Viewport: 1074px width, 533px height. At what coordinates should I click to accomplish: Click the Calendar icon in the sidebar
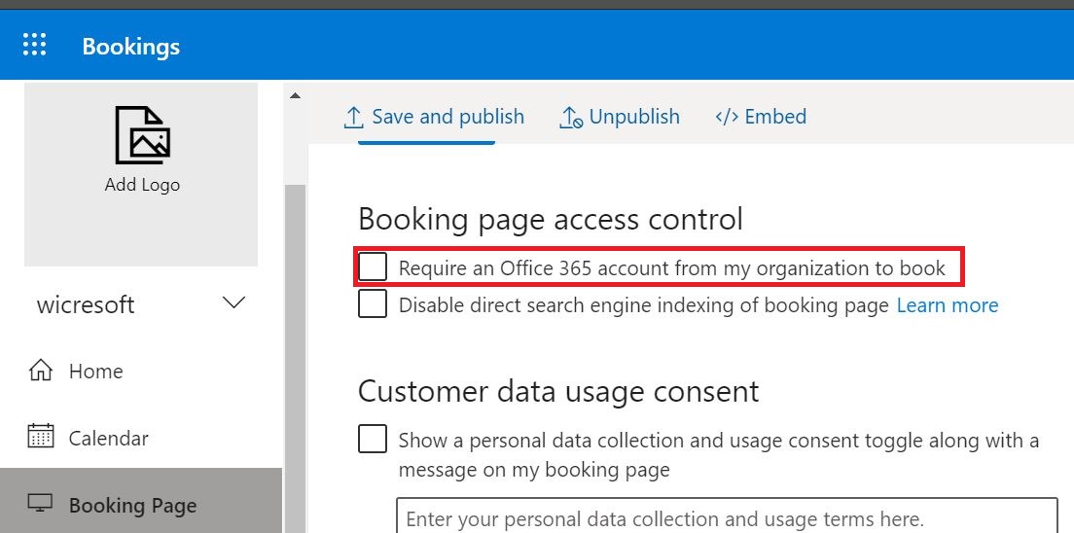tap(41, 437)
